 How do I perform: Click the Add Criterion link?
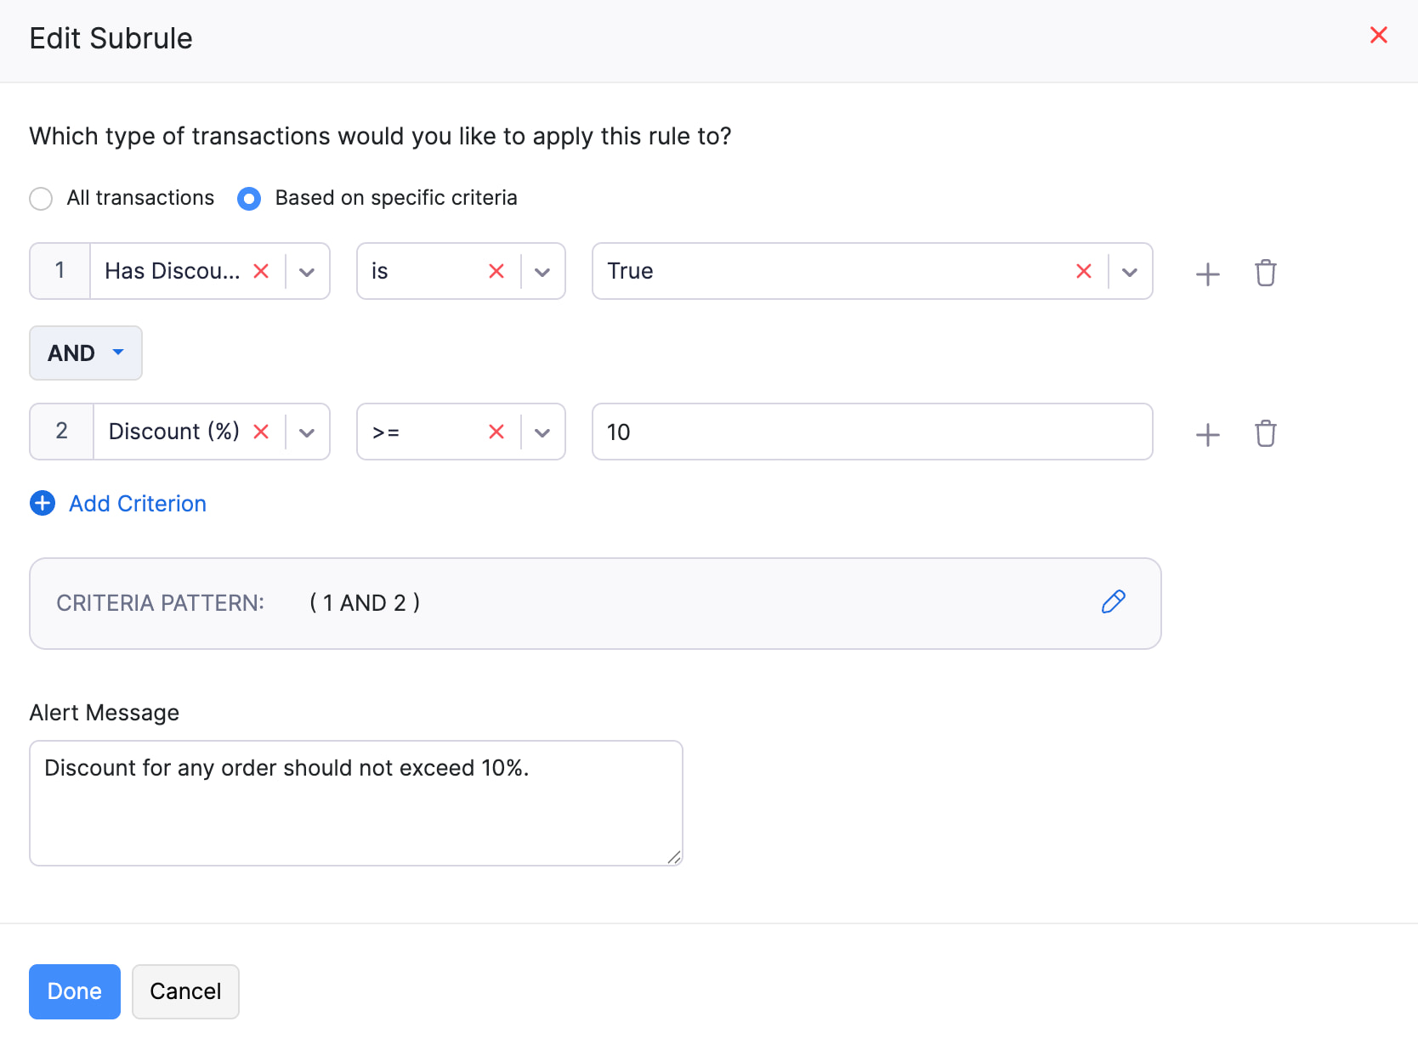tap(137, 503)
